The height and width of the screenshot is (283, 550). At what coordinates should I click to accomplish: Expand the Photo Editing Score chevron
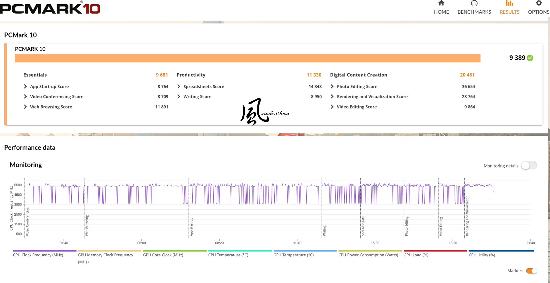pos(332,87)
